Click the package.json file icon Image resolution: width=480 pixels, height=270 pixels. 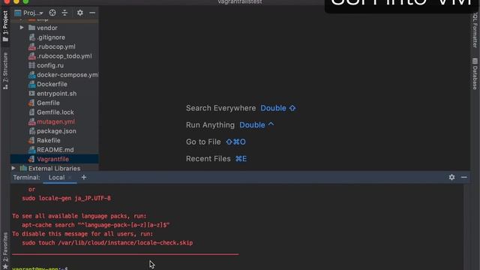(31, 131)
